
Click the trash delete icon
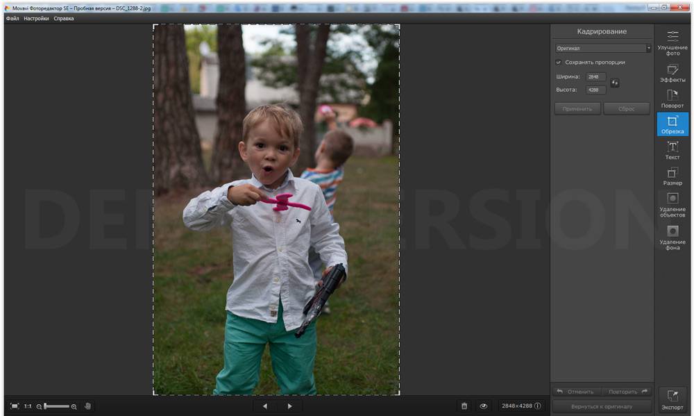(464, 406)
